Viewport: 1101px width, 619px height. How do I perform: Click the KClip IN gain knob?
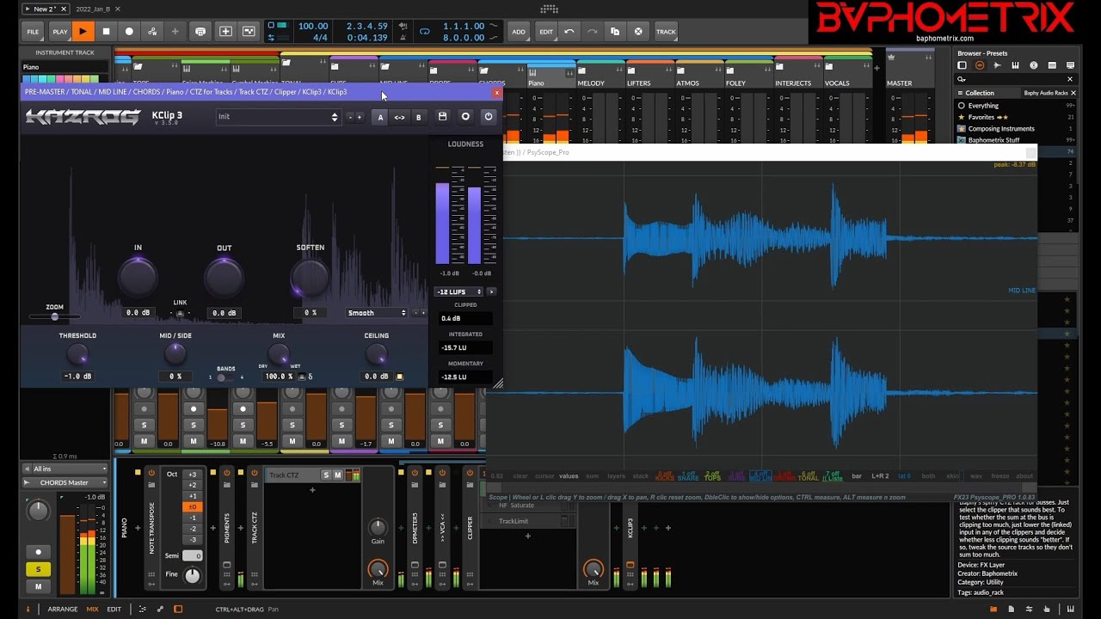point(138,278)
